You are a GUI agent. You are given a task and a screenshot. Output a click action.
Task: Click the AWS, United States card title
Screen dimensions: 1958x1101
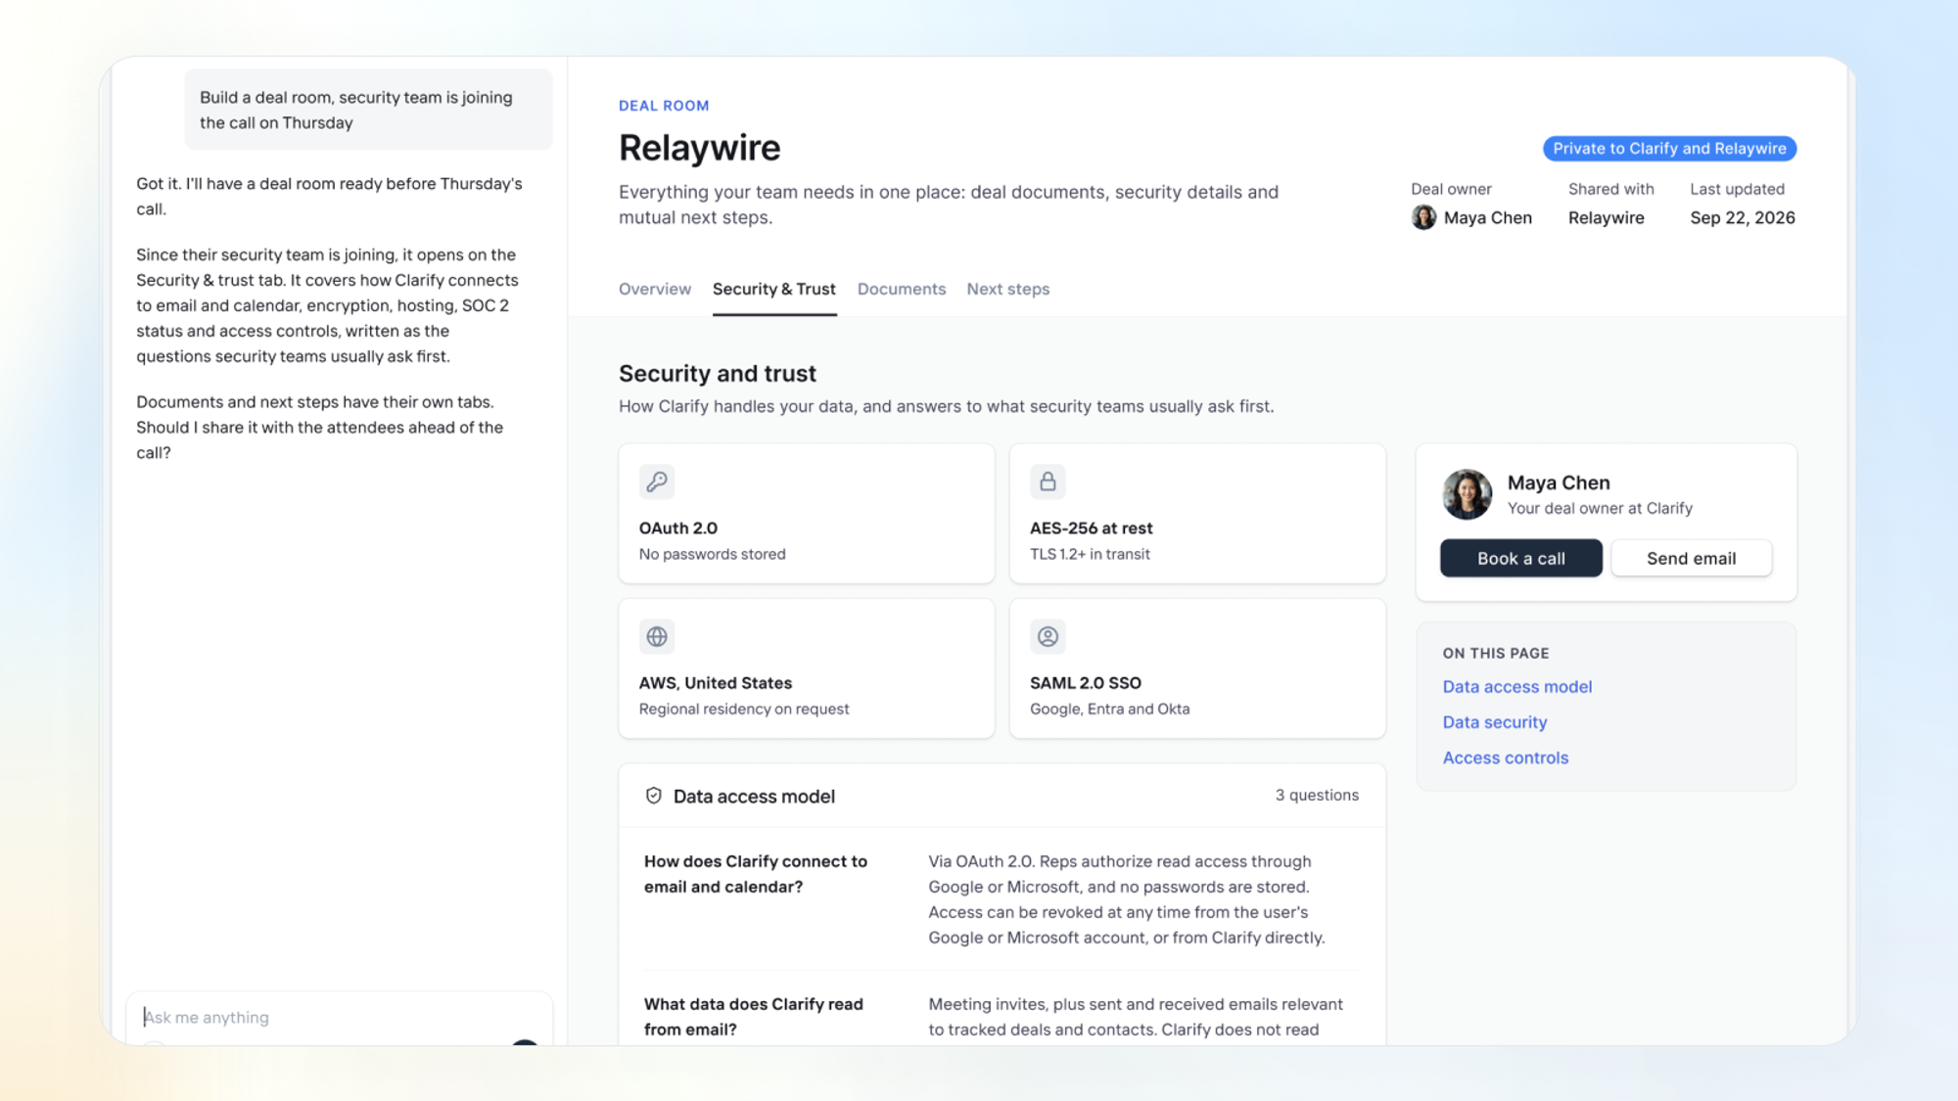point(716,683)
